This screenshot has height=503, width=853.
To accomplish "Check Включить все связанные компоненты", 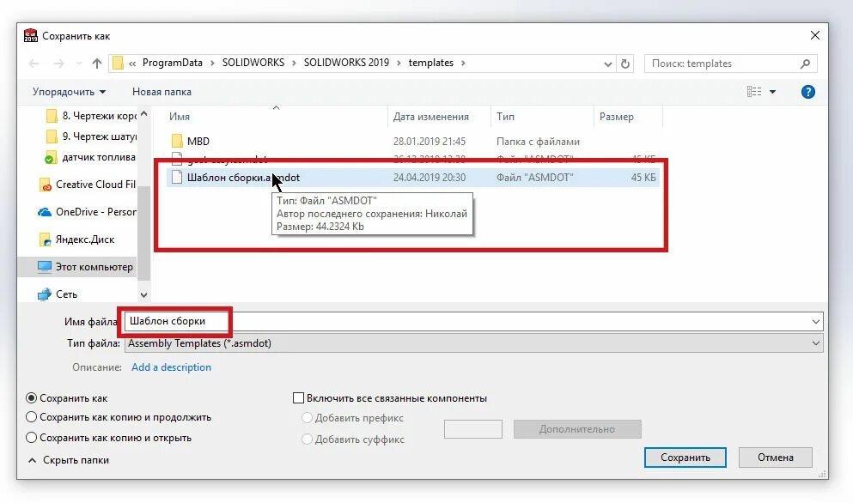I will (298, 398).
